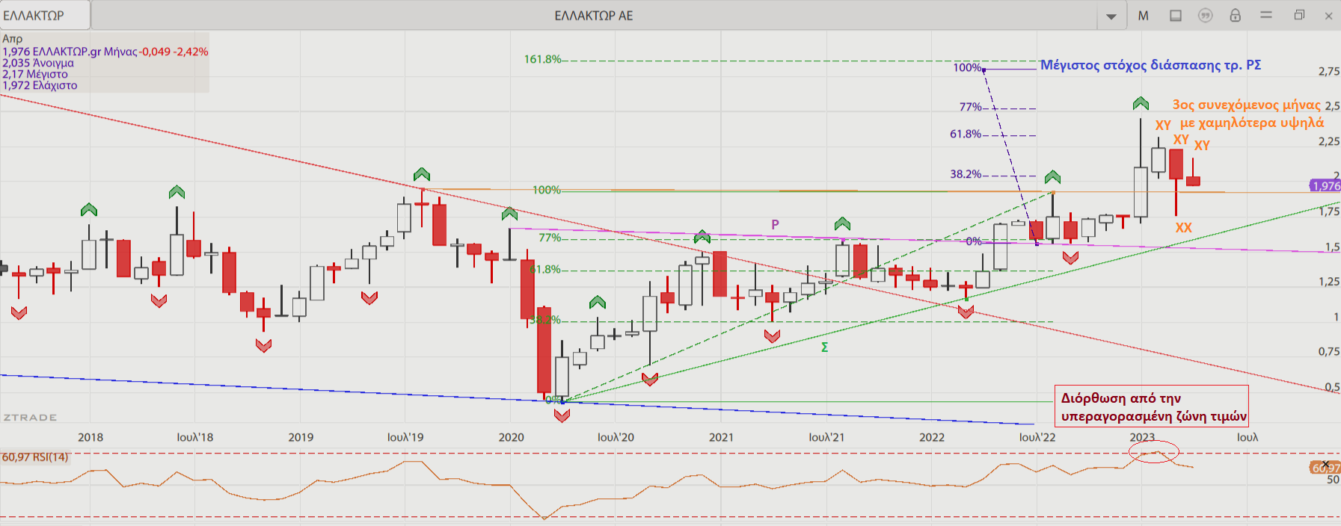Viewport: 1341px width, 526px height.
Task: Select the 'Μέγιστος στόχος διάσπασης τρ. ΡΣ' annotation
Action: point(1150,65)
